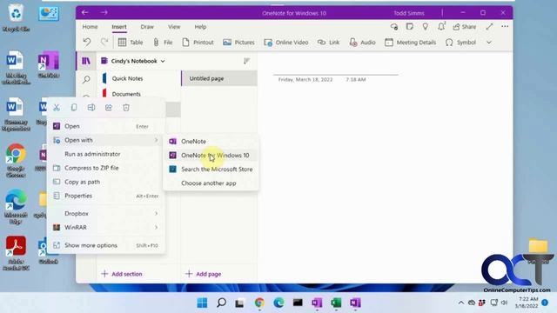The width and height of the screenshot is (557, 313).
Task: Click the sync status cloud icon
Action: 394,26
